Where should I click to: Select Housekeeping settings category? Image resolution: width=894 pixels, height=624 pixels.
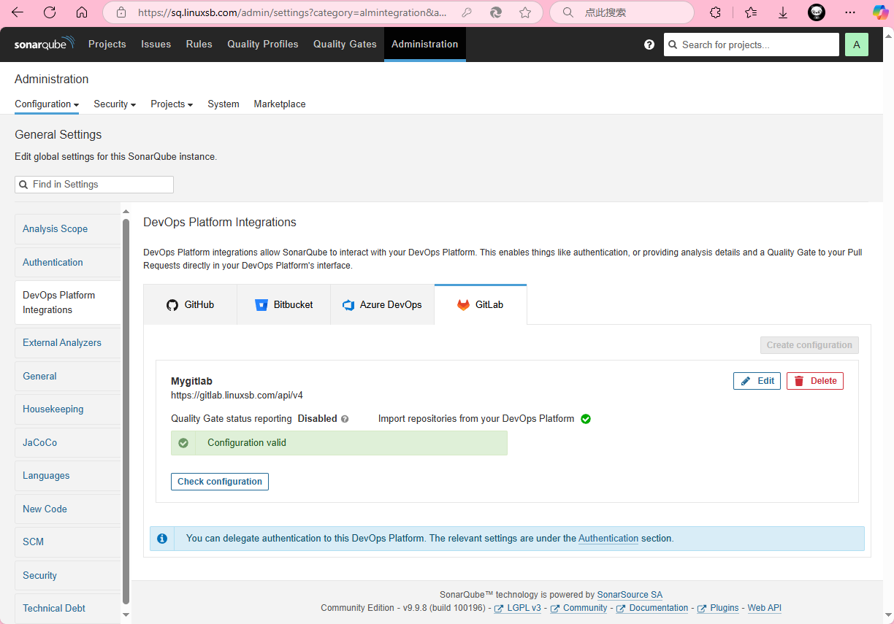point(68,409)
